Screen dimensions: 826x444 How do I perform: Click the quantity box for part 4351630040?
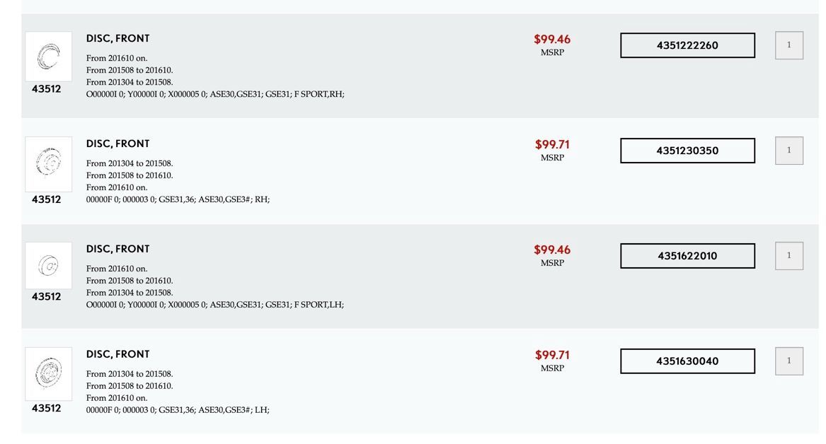click(x=788, y=361)
